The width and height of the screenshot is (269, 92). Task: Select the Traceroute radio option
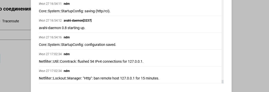pyautogui.click(x=1, y=21)
